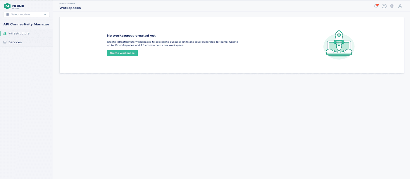This screenshot has width=410, height=179.
Task: Click the Workspaces page title
Action: tap(70, 8)
